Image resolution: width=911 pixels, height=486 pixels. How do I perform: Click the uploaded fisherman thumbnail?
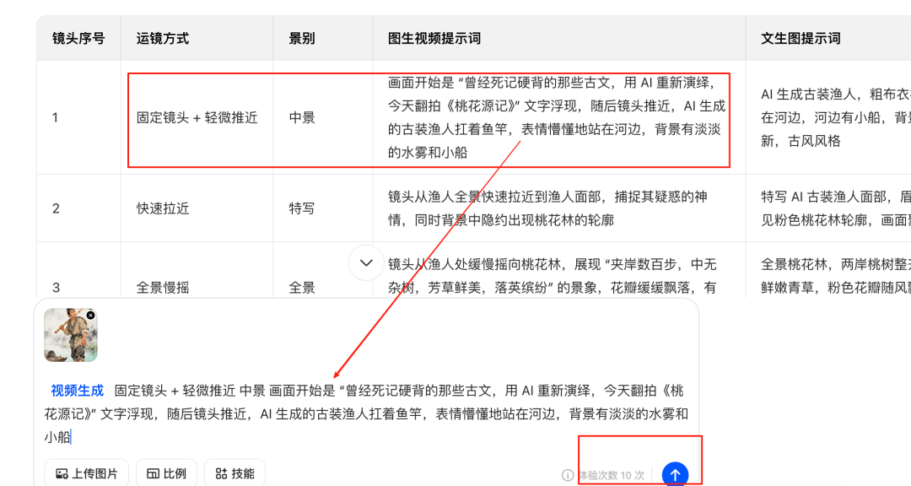click(x=70, y=336)
